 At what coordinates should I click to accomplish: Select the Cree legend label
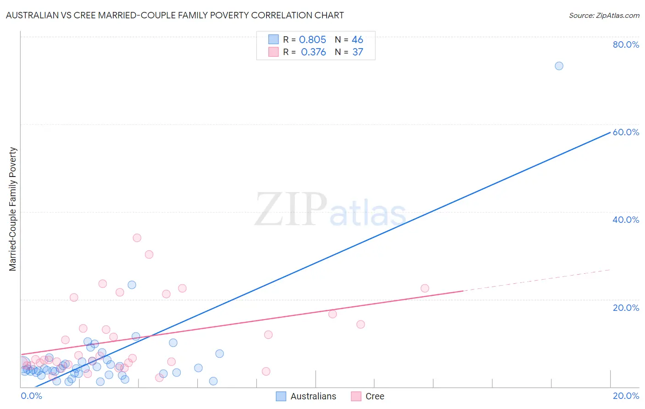point(375,396)
